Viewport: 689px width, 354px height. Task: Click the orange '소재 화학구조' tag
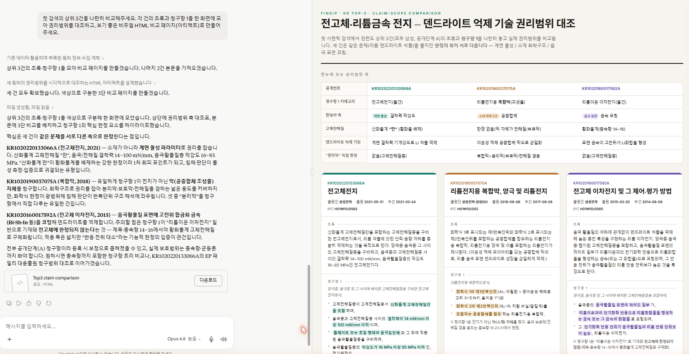(x=487, y=116)
